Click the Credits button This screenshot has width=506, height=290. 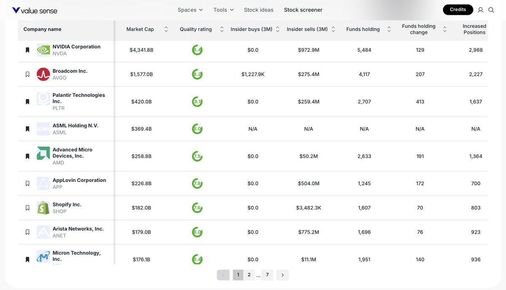coord(458,10)
